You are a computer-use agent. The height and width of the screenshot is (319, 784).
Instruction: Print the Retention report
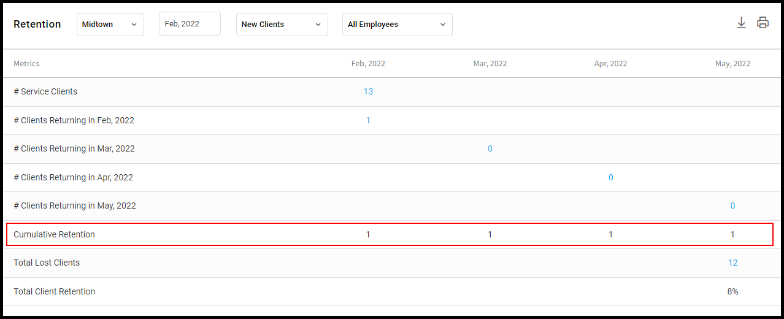pos(763,23)
